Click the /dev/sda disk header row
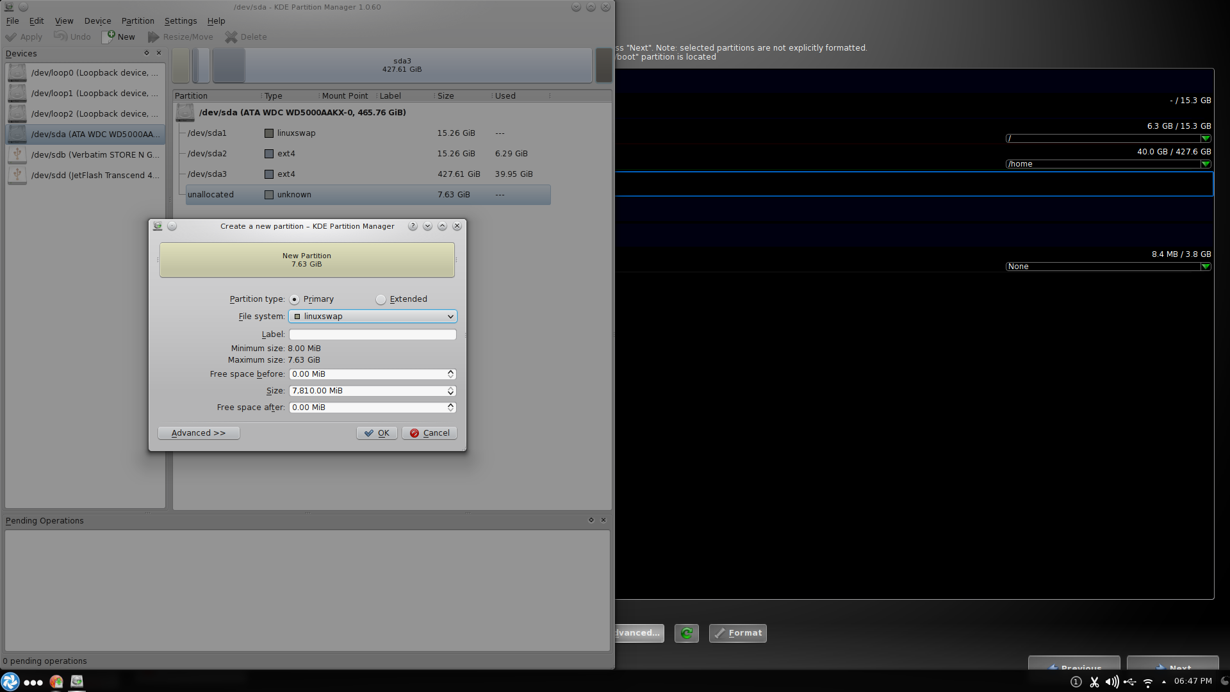 tap(362, 113)
